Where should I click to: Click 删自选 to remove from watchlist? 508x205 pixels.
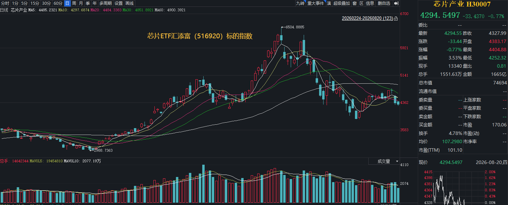(x=384, y=3)
